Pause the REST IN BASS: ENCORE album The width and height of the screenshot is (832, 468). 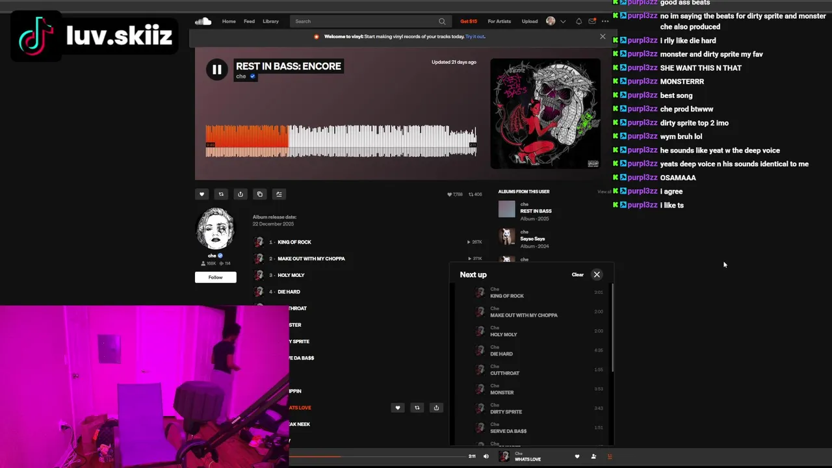(x=216, y=70)
